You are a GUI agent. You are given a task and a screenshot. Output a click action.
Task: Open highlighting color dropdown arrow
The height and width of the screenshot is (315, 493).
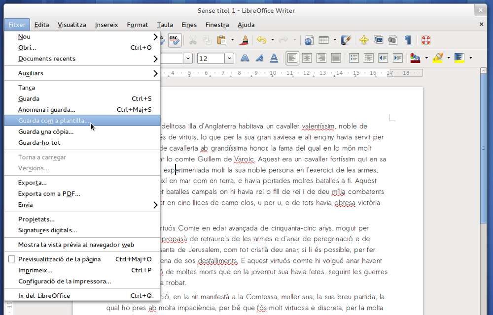(x=448, y=58)
